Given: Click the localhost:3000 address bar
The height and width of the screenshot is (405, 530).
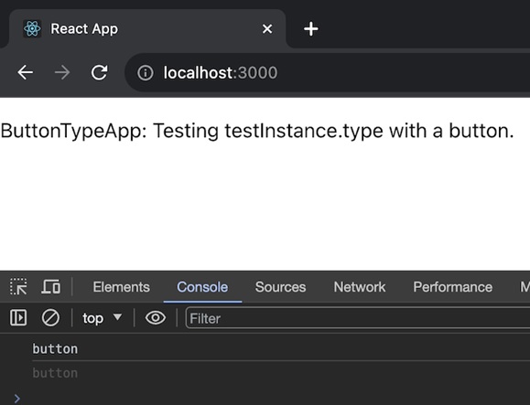Looking at the screenshot, I should pyautogui.click(x=327, y=72).
